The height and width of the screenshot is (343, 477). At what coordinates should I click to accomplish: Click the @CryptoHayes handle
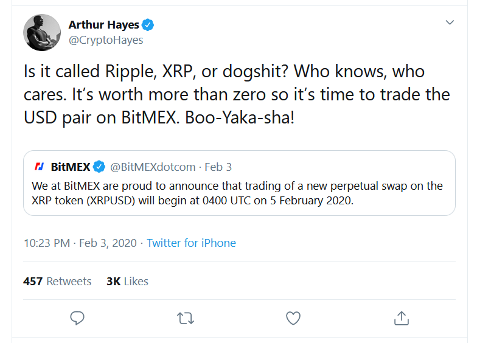[x=106, y=41]
